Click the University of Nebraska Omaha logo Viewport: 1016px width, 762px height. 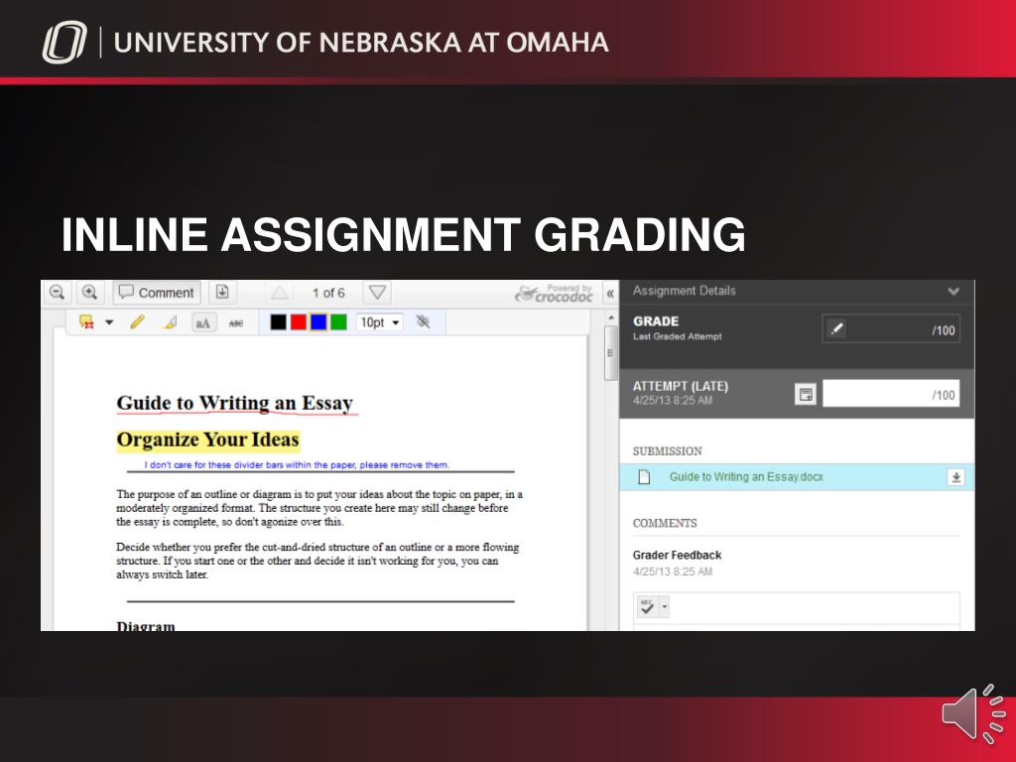coord(63,42)
